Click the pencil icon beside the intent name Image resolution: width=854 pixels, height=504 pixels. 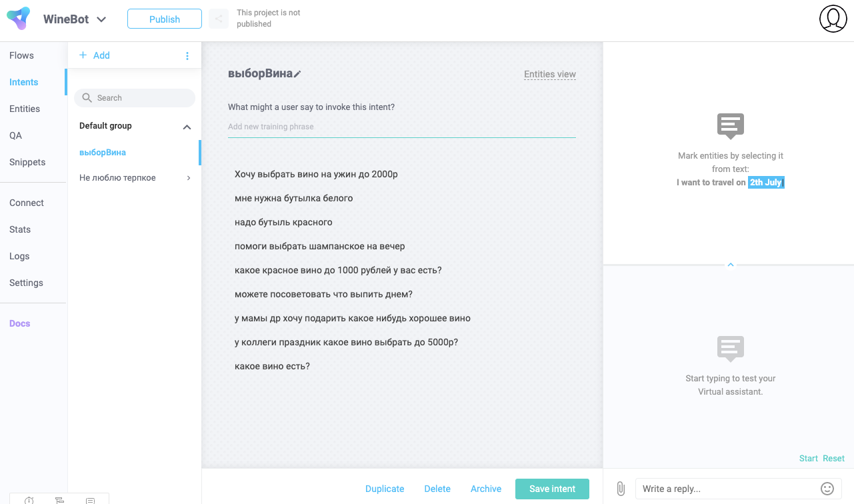click(297, 74)
